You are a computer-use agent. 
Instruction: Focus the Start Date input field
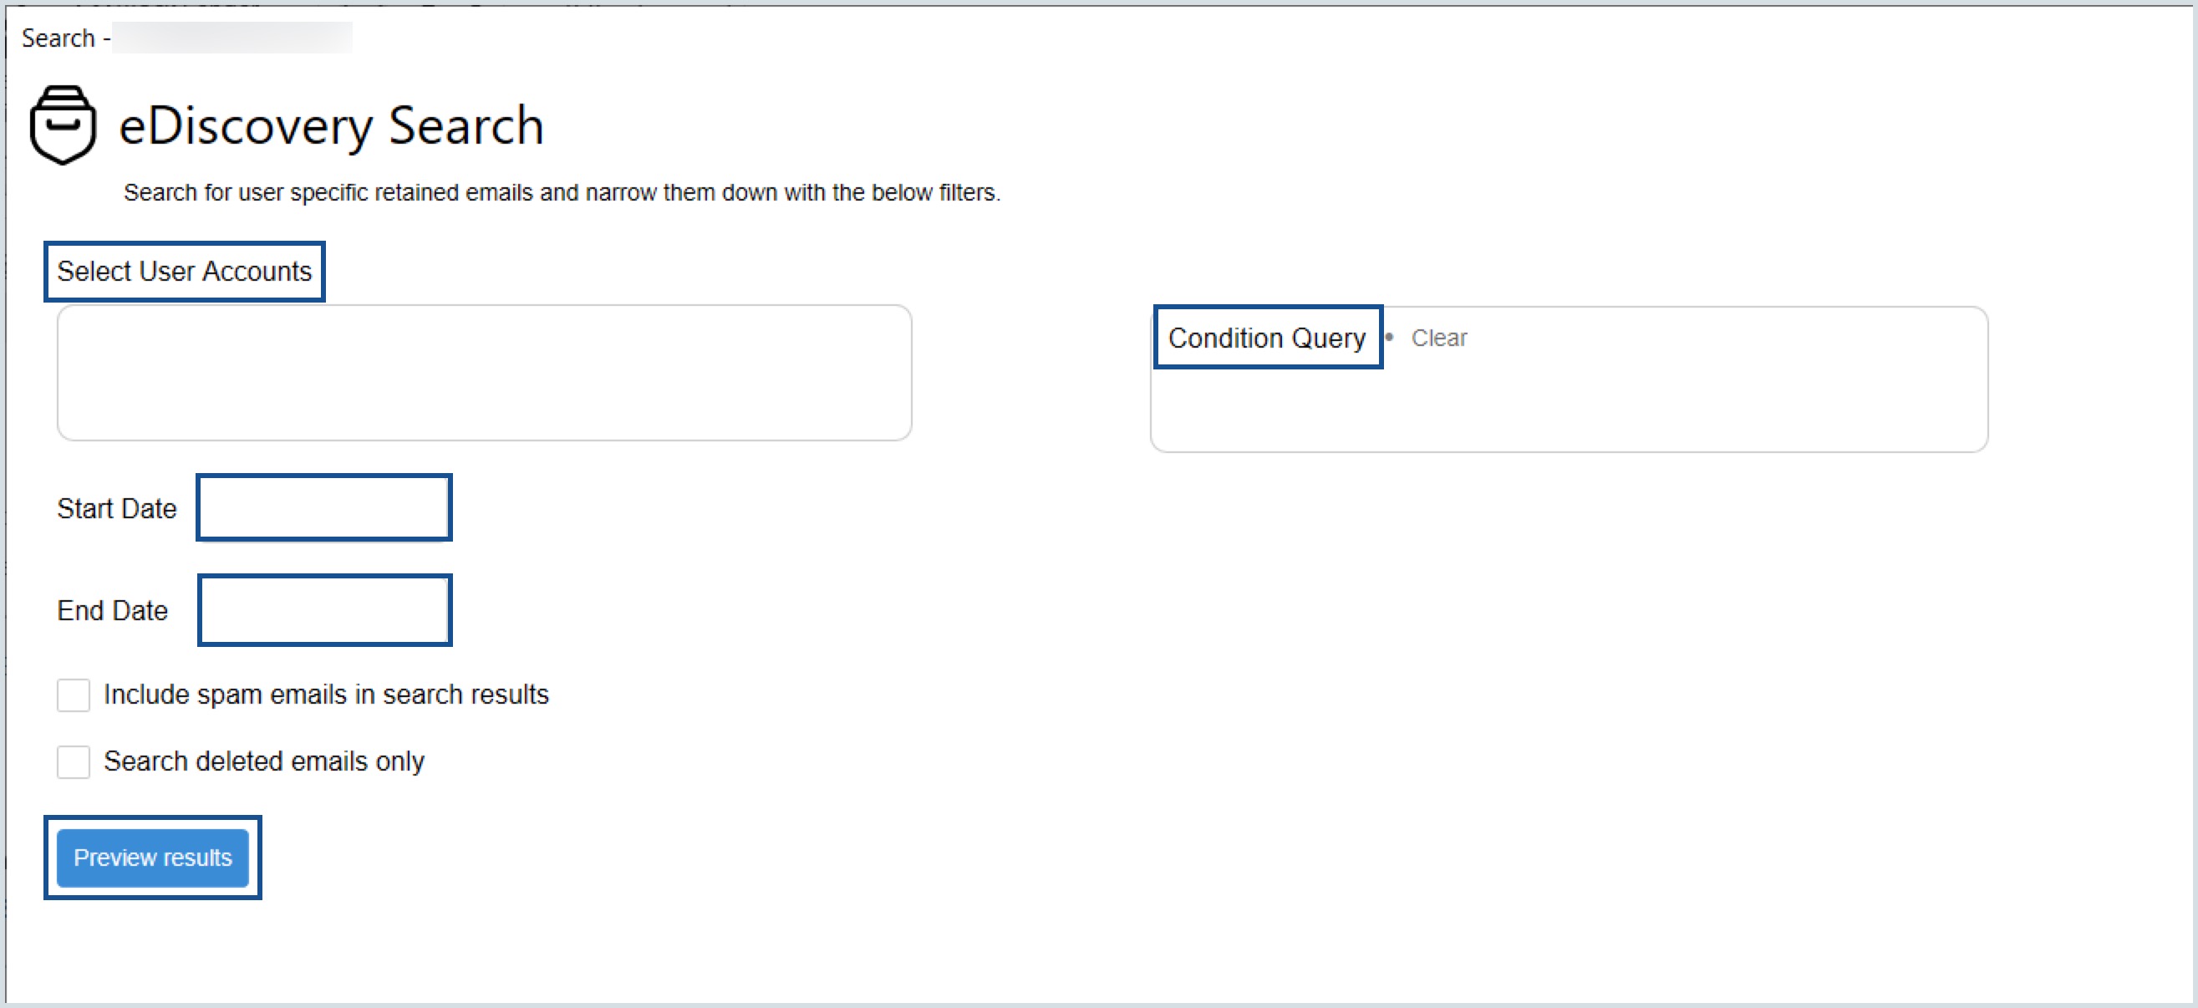click(x=324, y=508)
